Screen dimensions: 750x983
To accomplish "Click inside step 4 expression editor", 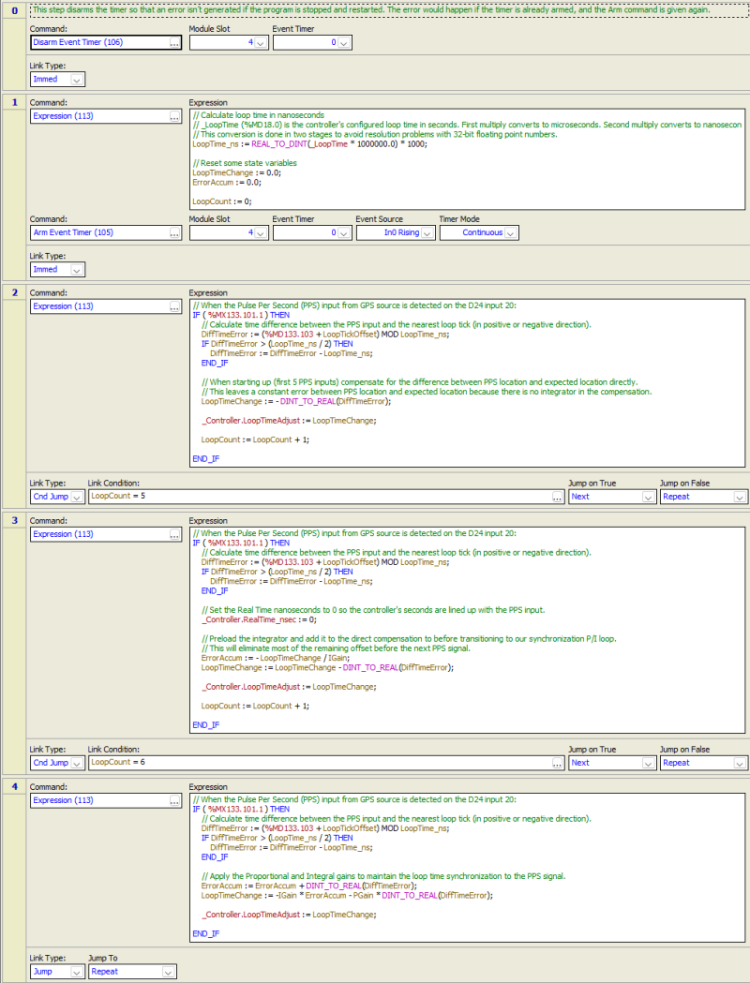I will 467,868.
